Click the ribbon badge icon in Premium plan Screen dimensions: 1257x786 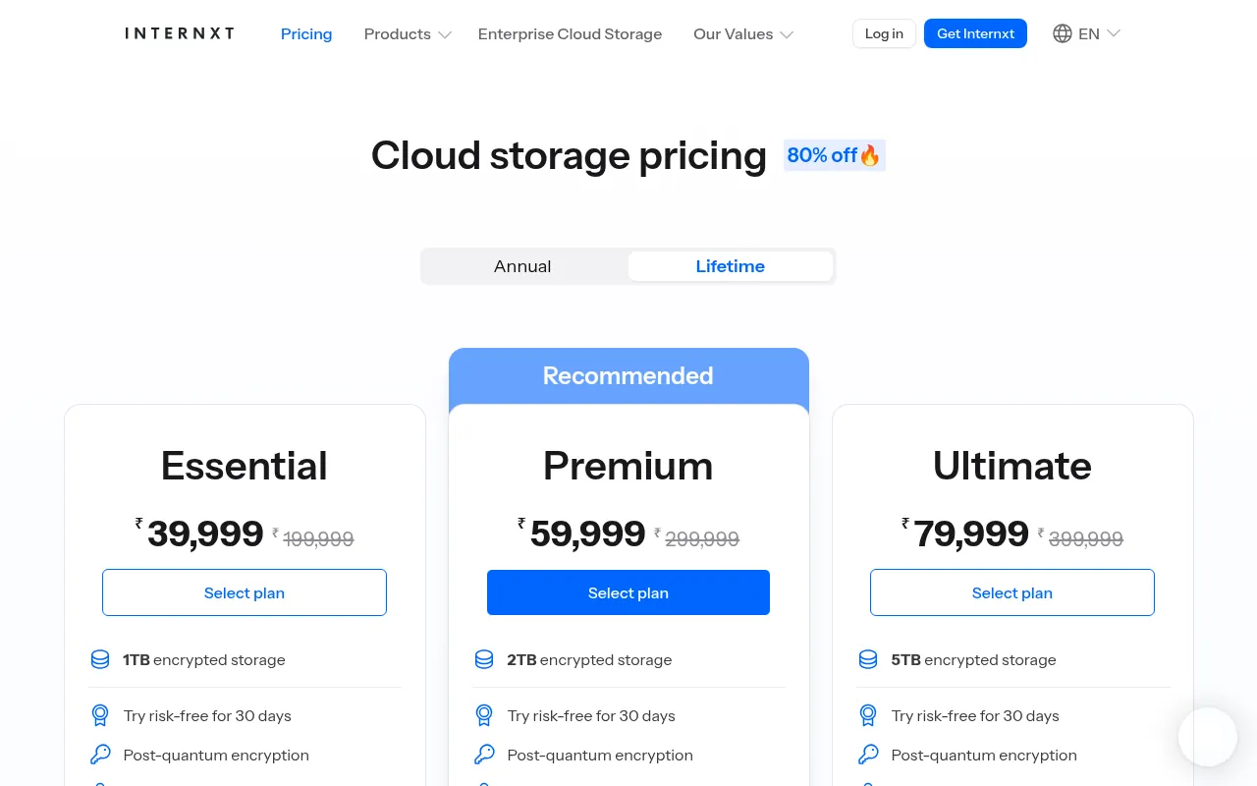click(x=484, y=715)
